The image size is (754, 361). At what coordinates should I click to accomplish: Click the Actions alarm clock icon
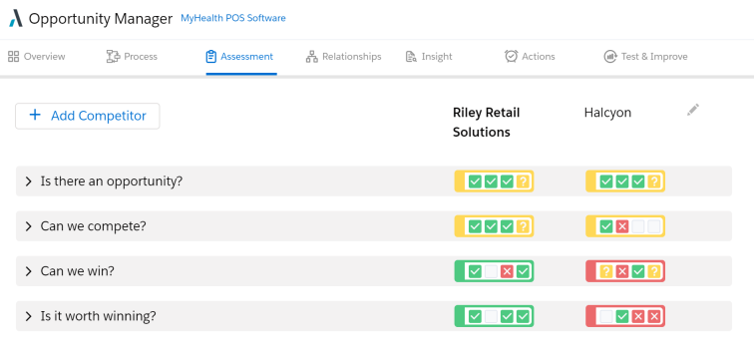[511, 56]
